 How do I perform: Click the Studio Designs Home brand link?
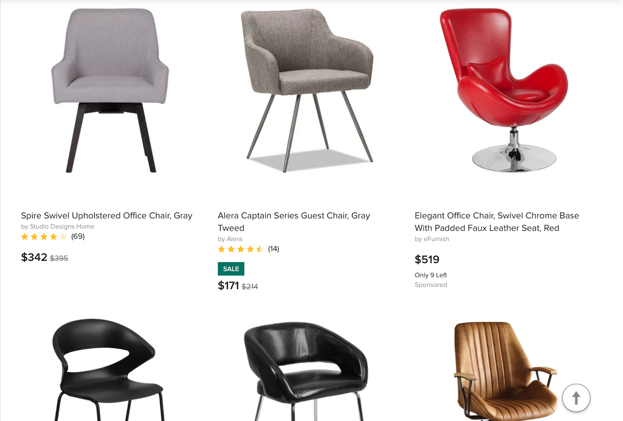tap(62, 226)
